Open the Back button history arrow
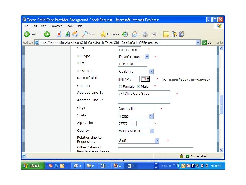 [x=40, y=34]
